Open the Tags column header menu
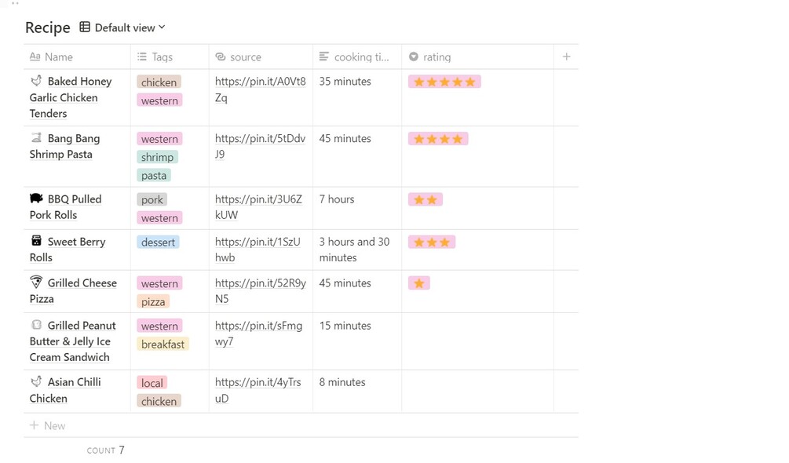The height and width of the screenshot is (463, 789). coord(162,57)
